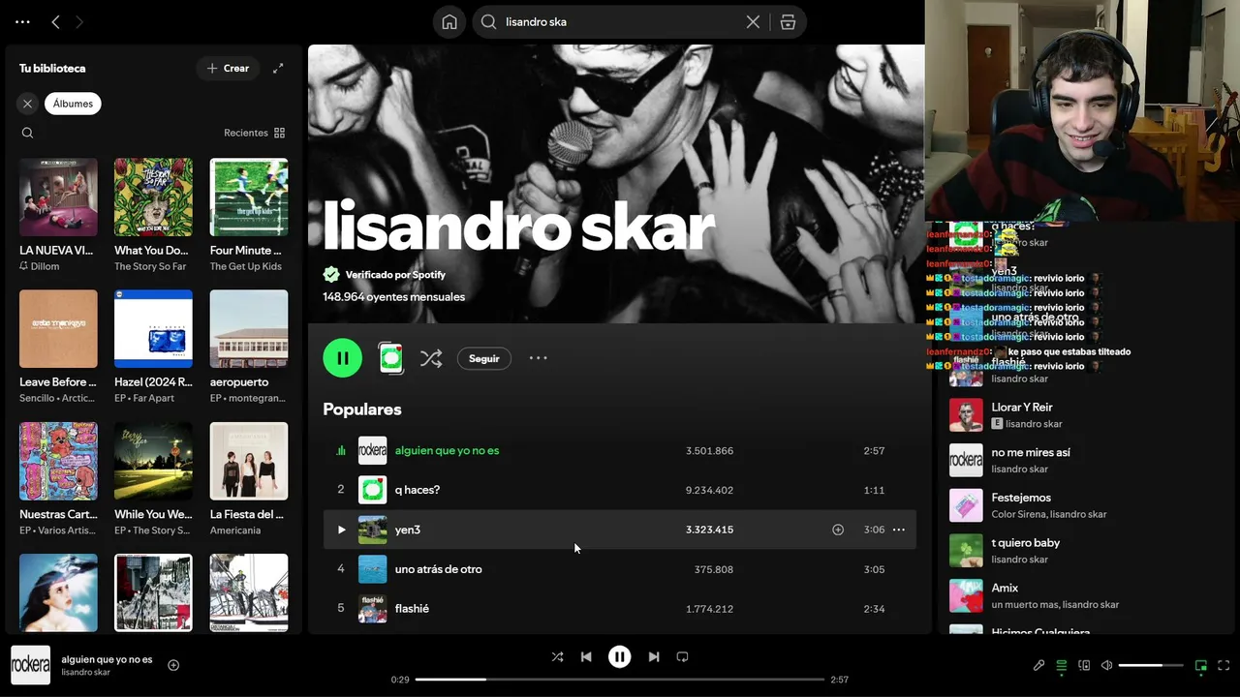Pause with the large green artist button

click(343, 358)
